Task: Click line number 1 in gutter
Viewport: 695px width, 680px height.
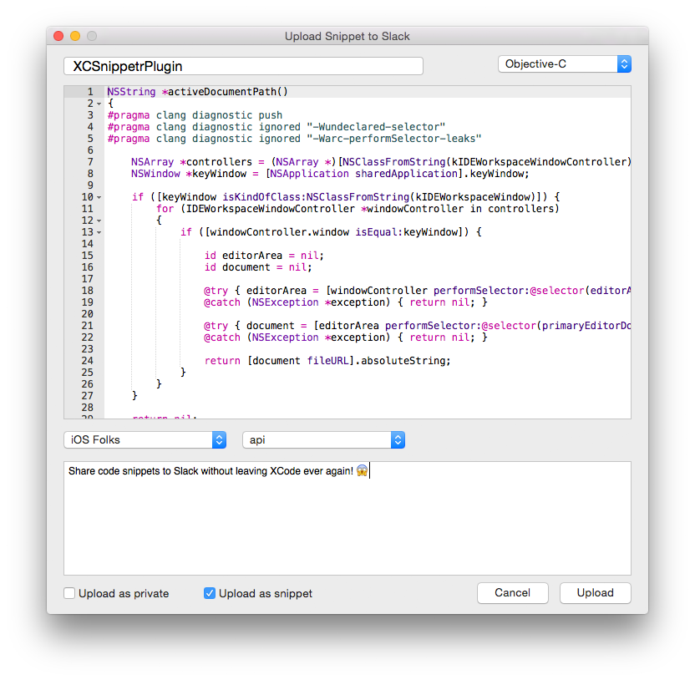Action: (x=90, y=92)
